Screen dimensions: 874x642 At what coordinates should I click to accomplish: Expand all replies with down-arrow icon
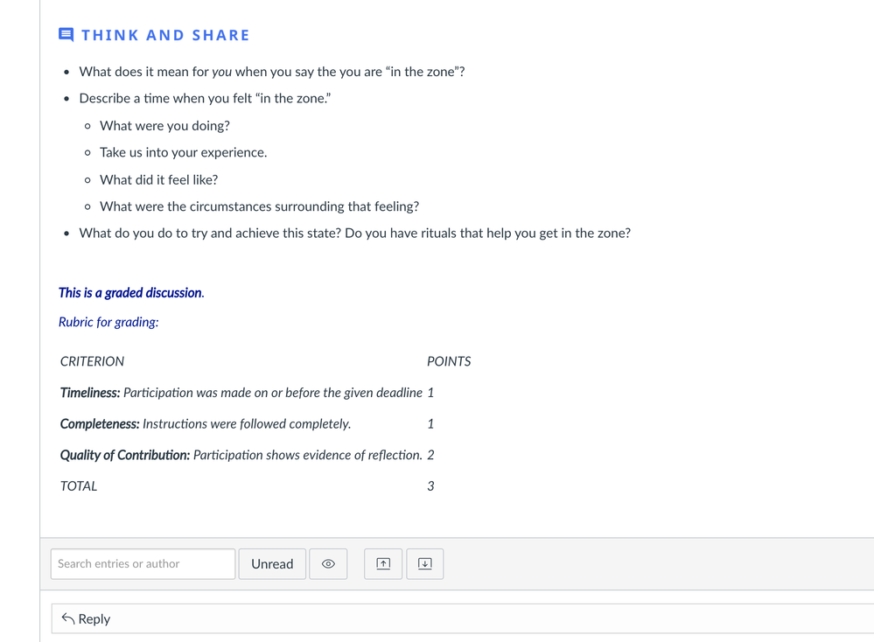[x=424, y=564]
